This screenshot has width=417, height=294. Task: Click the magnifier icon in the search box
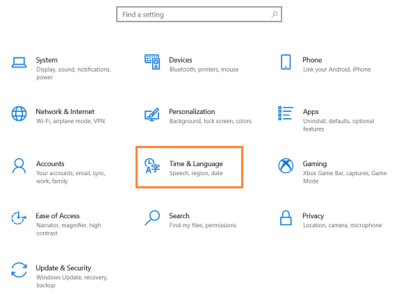[275, 14]
